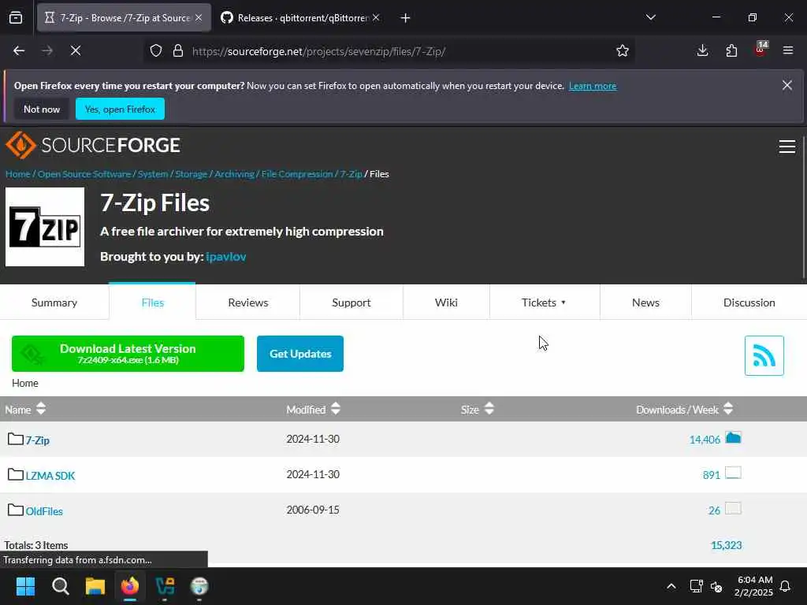Viewport: 807px width, 605px height.
Task: Close the qBittorrent Releases tab
Action: pyautogui.click(x=376, y=17)
